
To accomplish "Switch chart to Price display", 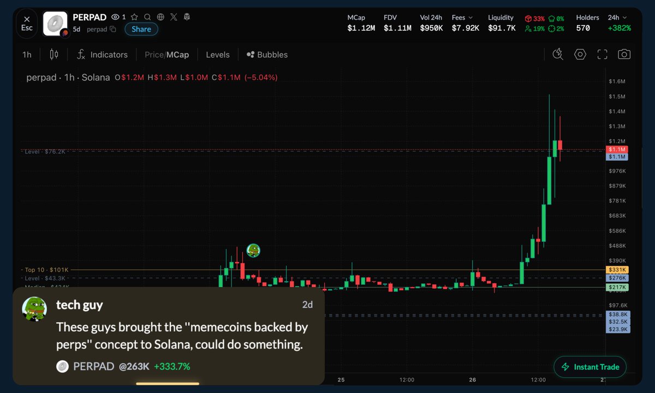I will (x=154, y=55).
